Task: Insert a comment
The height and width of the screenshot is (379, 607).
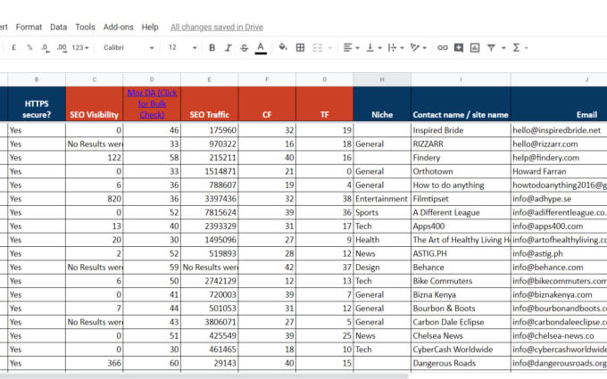Action: pyautogui.click(x=459, y=47)
